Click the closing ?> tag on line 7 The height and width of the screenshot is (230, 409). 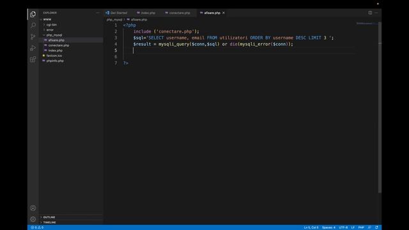coord(126,63)
